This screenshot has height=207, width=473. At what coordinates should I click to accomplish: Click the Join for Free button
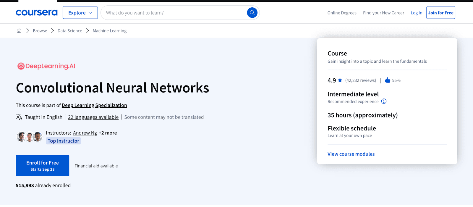click(440, 13)
